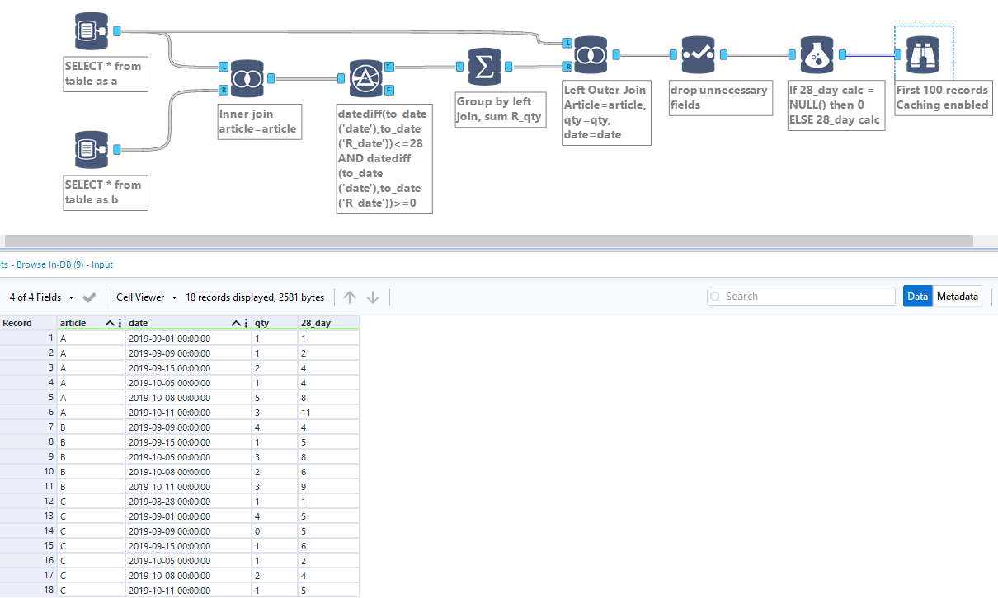
Task: Click the up navigation arrow
Action: pyautogui.click(x=350, y=297)
